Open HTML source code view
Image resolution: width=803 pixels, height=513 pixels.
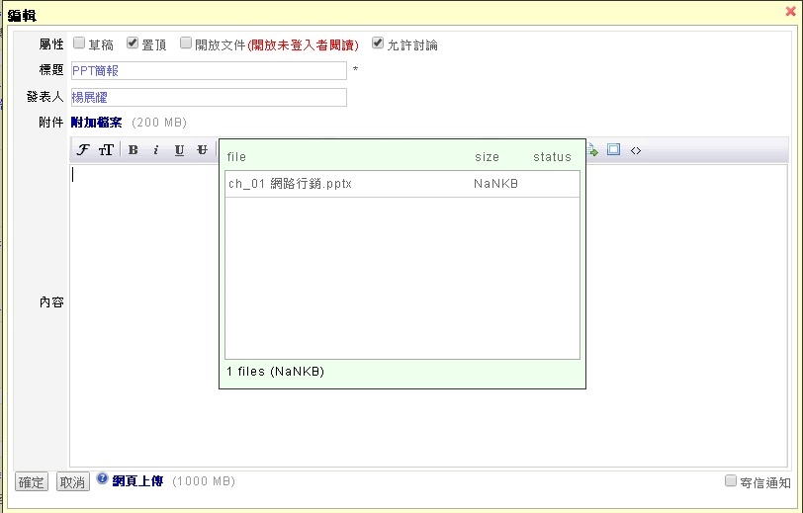point(636,150)
